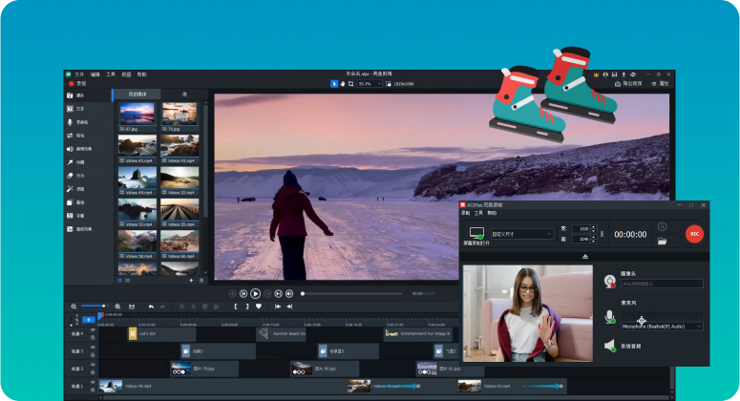Jump to the timeline end
Image resolution: width=740 pixels, height=401 pixels.
[x=289, y=306]
